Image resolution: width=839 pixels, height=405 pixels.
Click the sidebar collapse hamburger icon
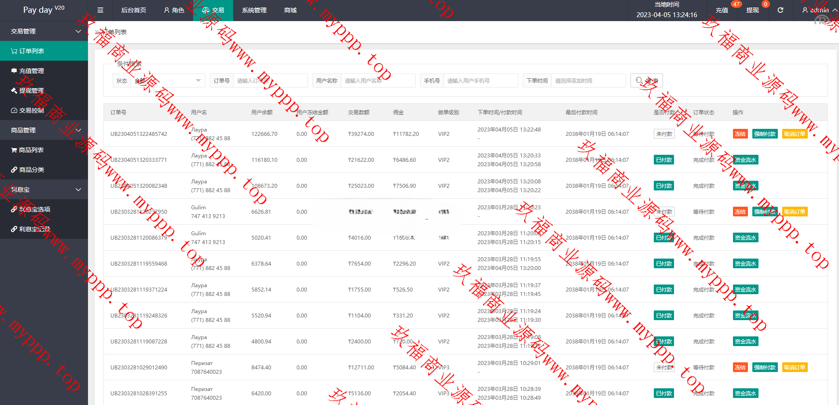(x=100, y=10)
